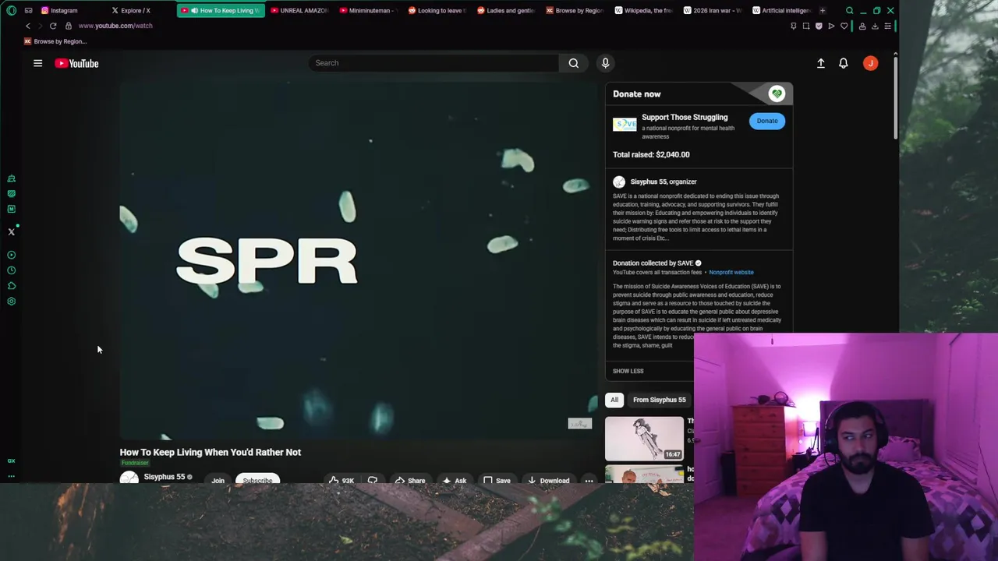Switch to the 2026 Iran war tab
This screenshot has width=998, height=561.
point(712,10)
